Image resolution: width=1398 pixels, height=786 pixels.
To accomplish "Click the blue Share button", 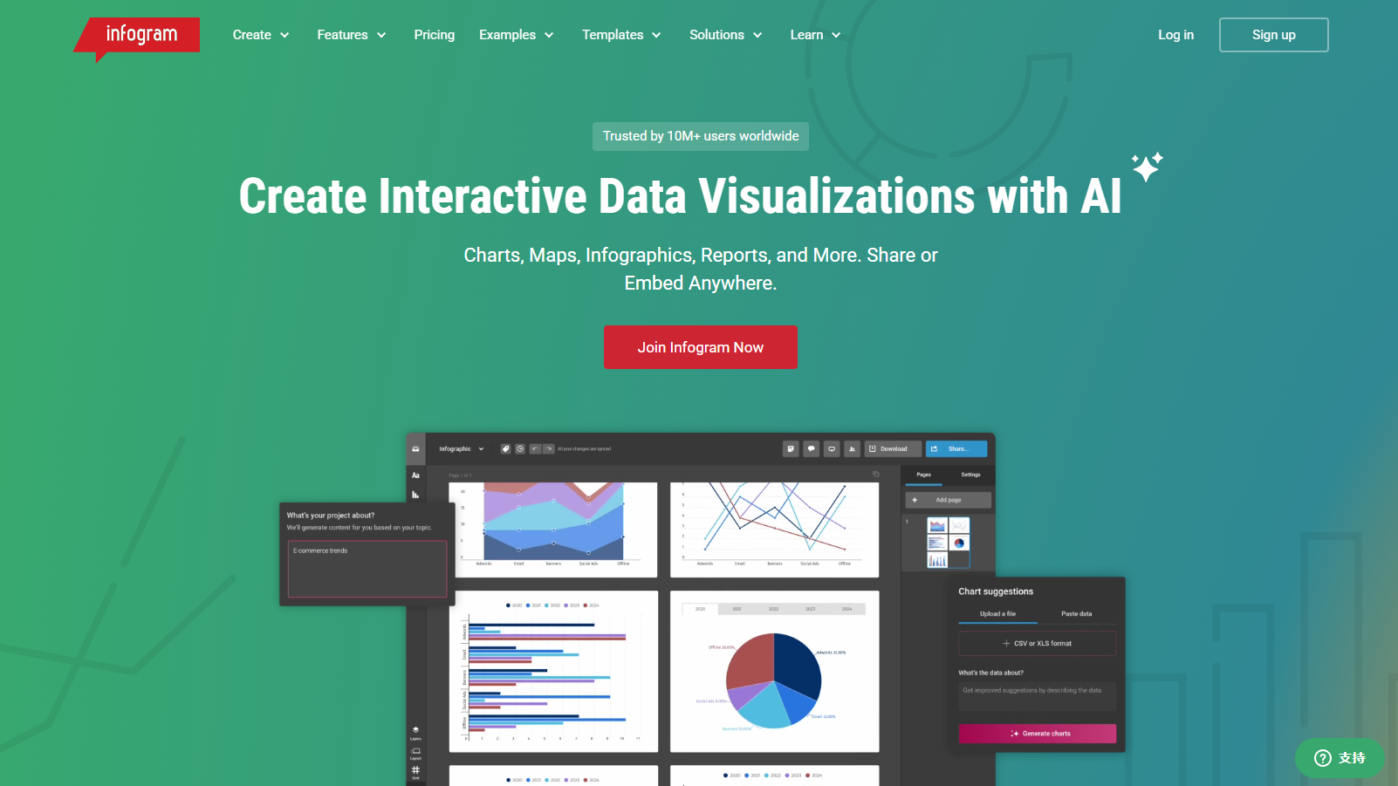I will (956, 449).
